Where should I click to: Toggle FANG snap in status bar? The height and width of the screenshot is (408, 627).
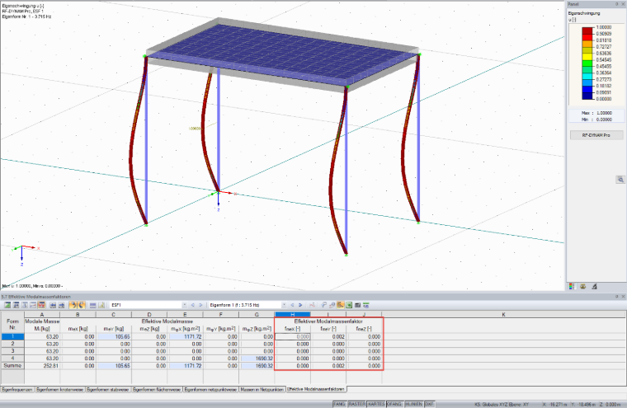tap(339, 404)
